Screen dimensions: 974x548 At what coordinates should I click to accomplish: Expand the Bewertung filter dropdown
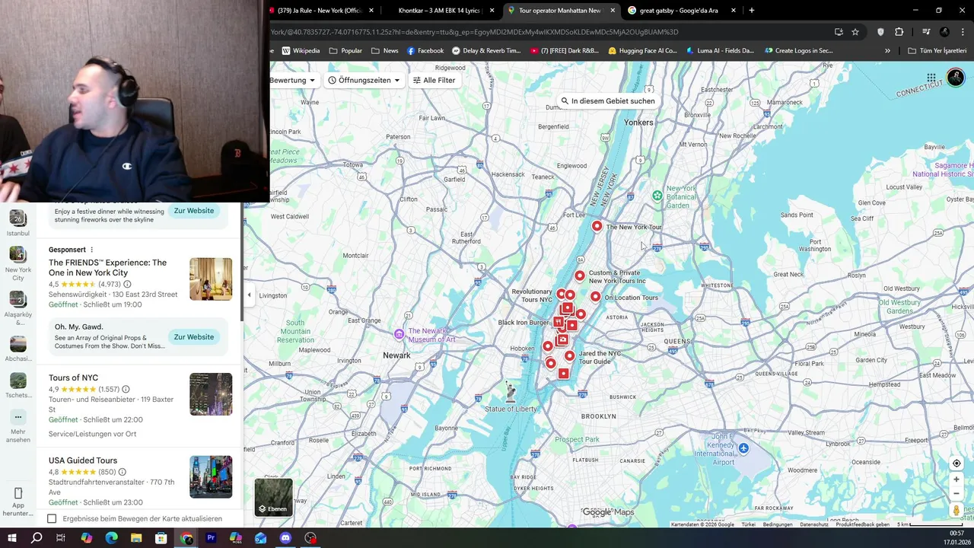click(292, 80)
